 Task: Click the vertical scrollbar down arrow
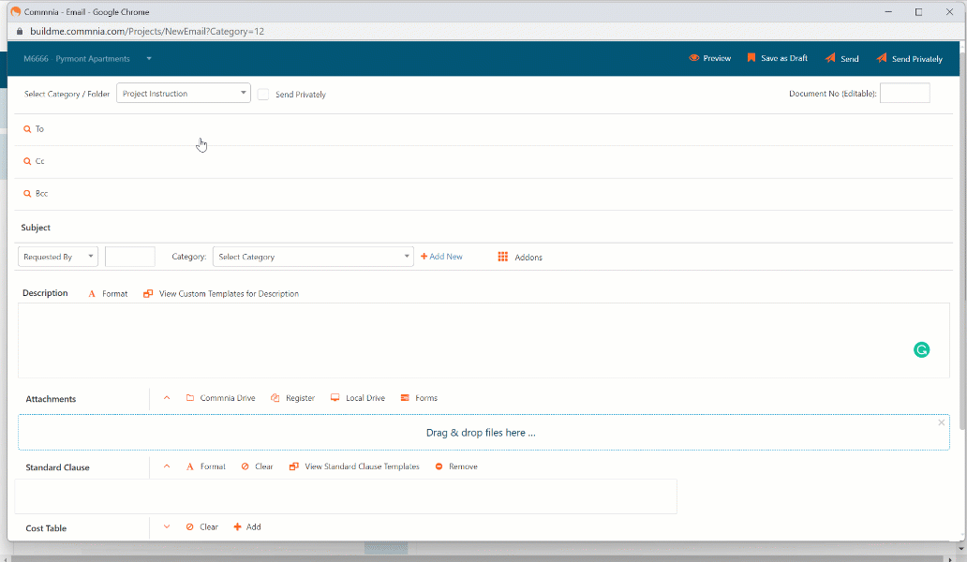(x=960, y=549)
